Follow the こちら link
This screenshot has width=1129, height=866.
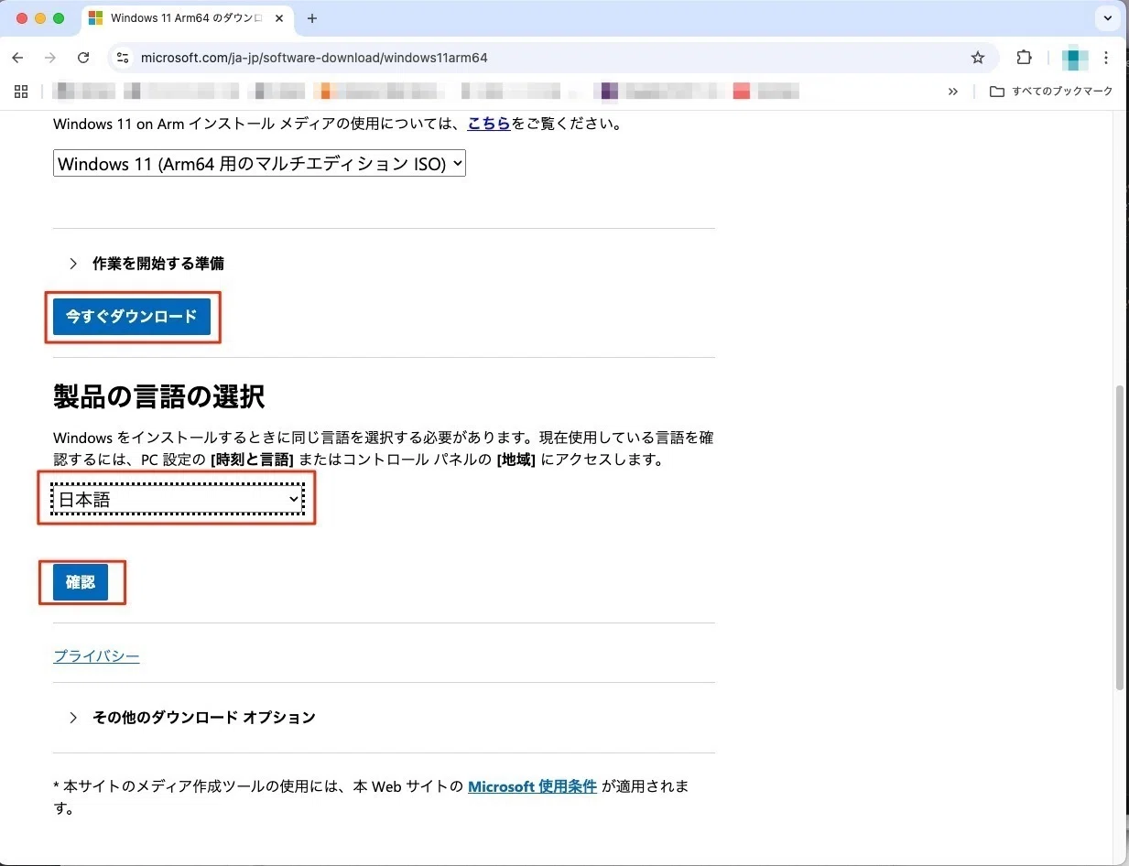[x=489, y=124]
